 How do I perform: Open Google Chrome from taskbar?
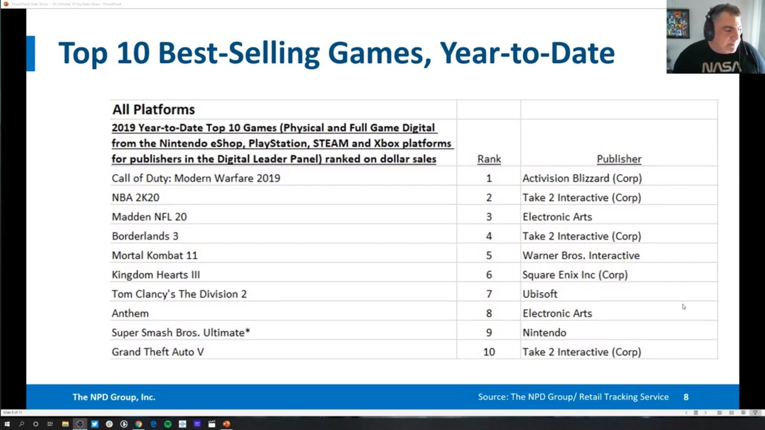[x=138, y=424]
